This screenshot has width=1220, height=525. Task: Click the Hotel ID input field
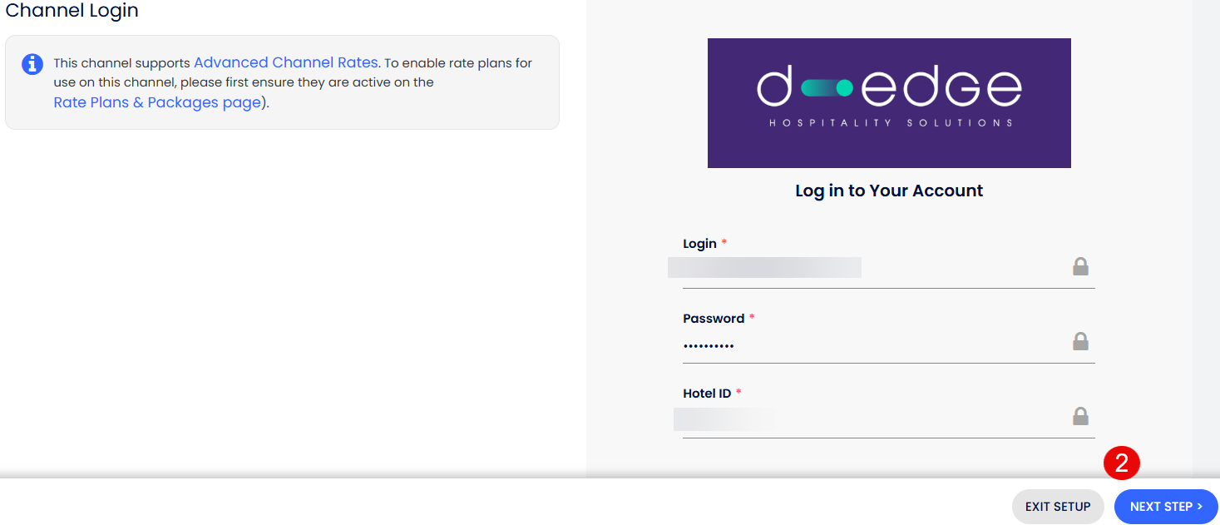888,418
